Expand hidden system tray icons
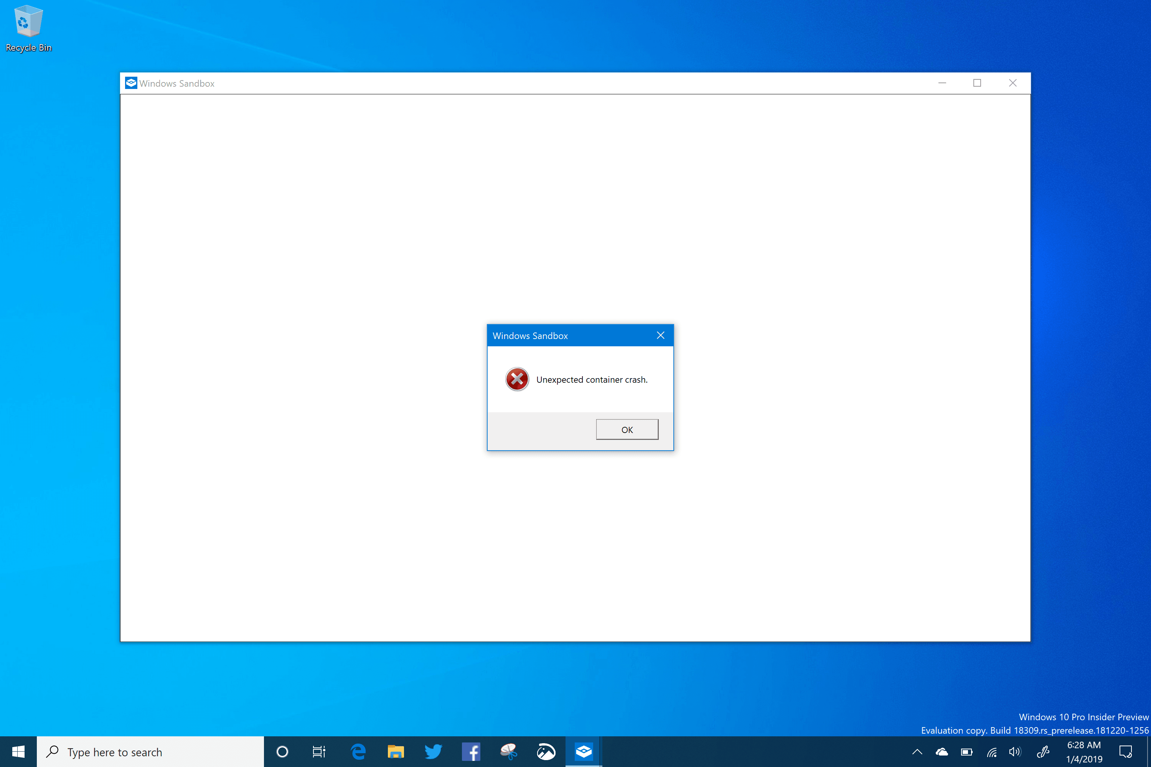This screenshot has width=1151, height=767. coord(917,752)
